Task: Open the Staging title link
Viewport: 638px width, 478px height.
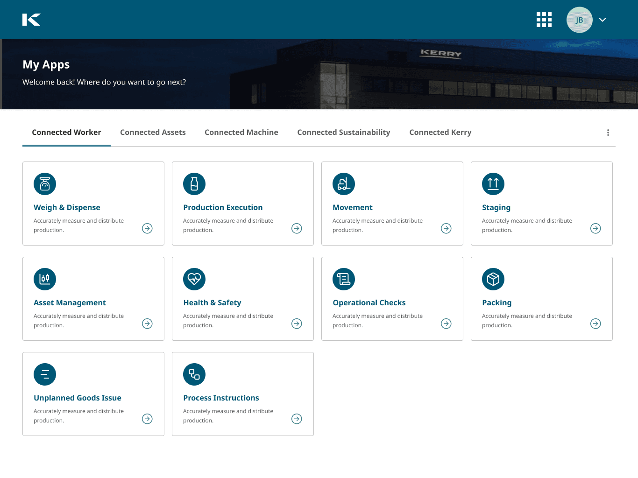Action: pyautogui.click(x=496, y=208)
